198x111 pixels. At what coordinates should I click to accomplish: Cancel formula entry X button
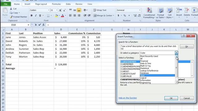tap(36, 25)
